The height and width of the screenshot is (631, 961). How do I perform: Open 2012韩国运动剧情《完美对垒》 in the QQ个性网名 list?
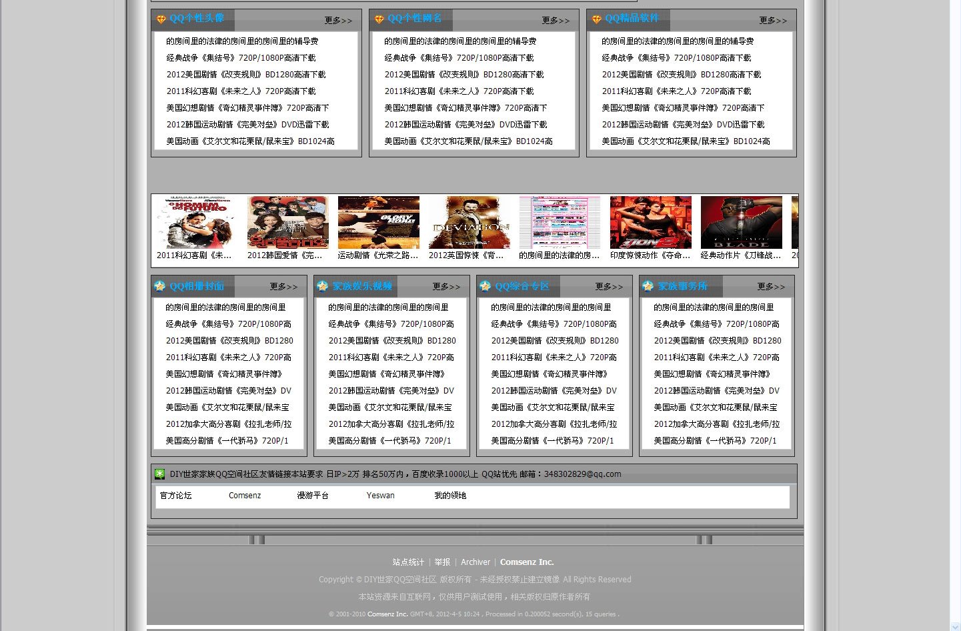point(466,125)
